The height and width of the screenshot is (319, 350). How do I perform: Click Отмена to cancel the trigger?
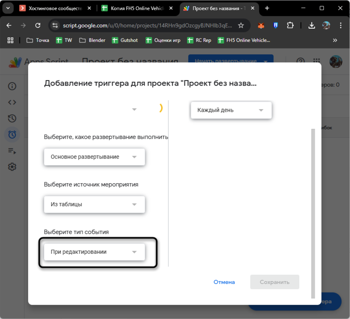click(224, 282)
